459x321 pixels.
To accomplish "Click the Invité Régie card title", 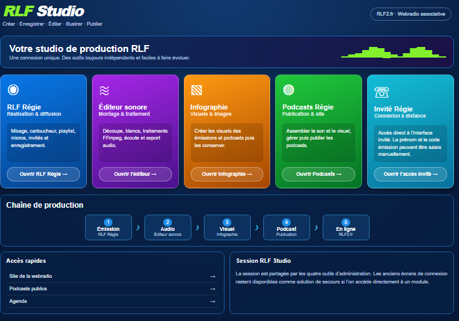I will tap(393, 109).
